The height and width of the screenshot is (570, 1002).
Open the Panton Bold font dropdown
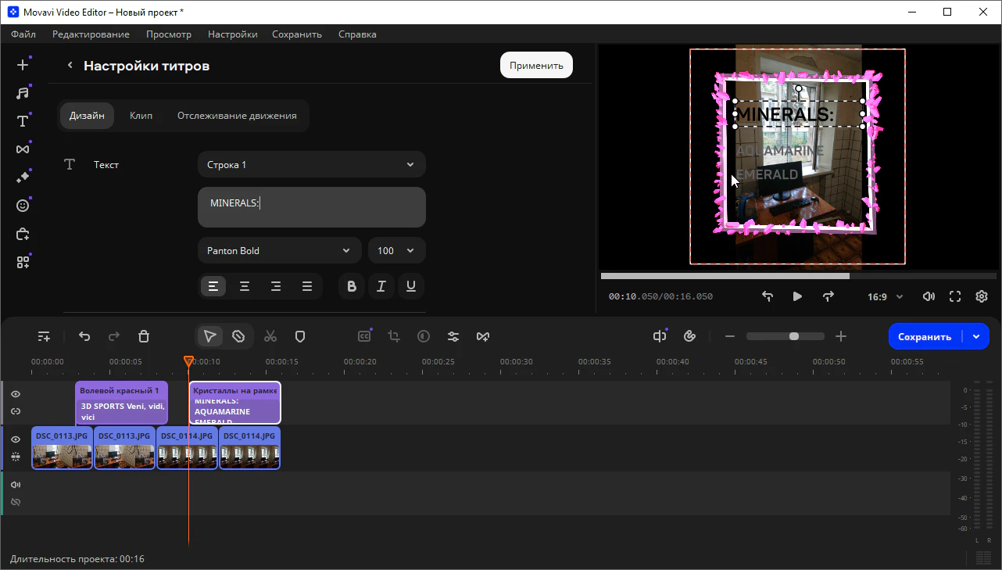pos(279,251)
